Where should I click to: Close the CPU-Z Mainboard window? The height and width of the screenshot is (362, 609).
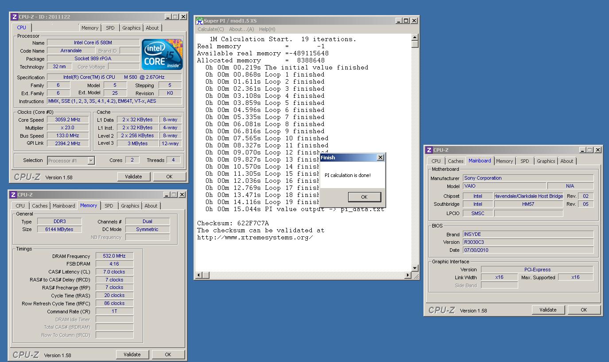tap(597, 150)
